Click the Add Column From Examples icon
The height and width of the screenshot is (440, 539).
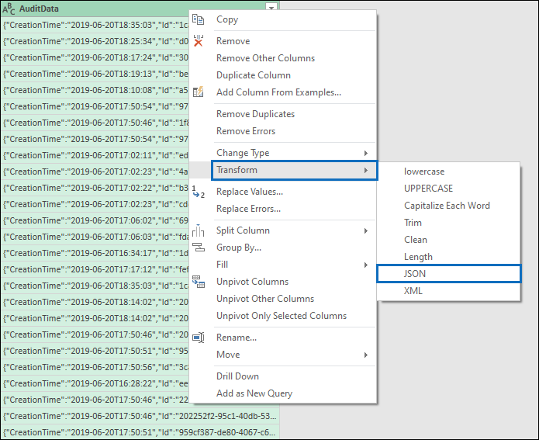tap(198, 92)
